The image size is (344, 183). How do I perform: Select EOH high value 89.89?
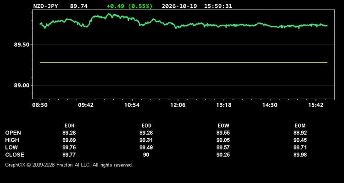coord(69,140)
